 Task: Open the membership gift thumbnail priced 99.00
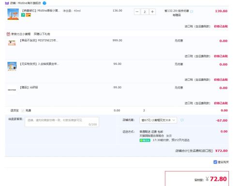[12, 66]
